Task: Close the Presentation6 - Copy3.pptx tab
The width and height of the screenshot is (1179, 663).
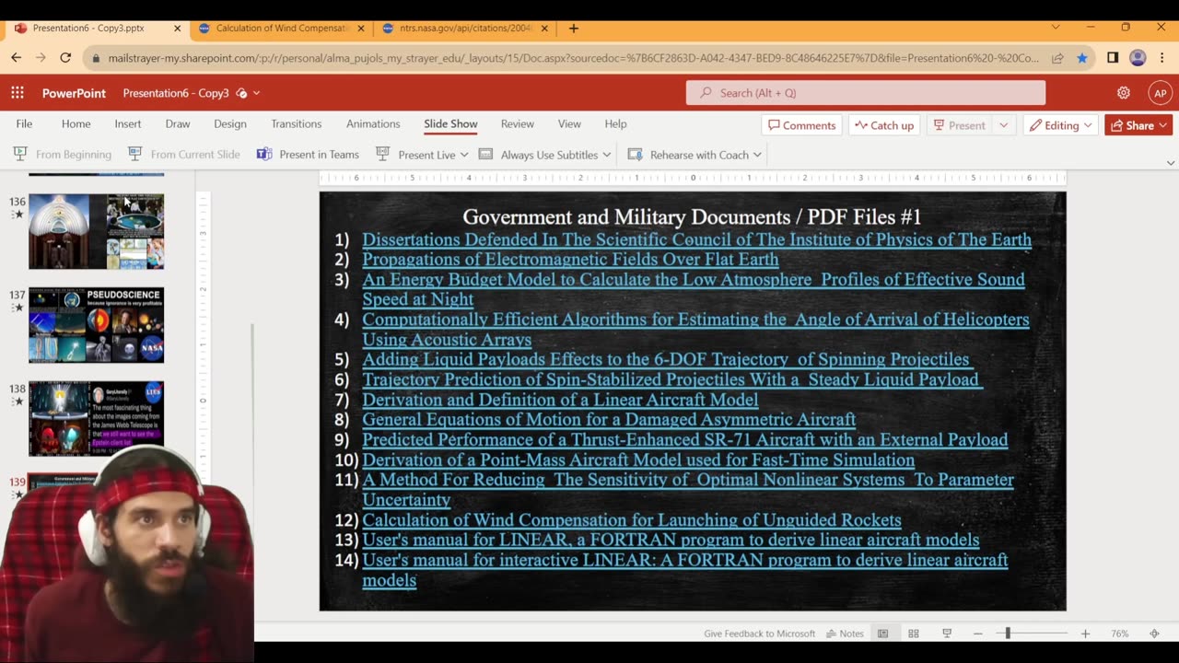Action: 177,29
